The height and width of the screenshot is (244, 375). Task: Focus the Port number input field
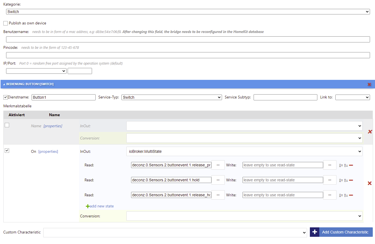[x=80, y=71]
